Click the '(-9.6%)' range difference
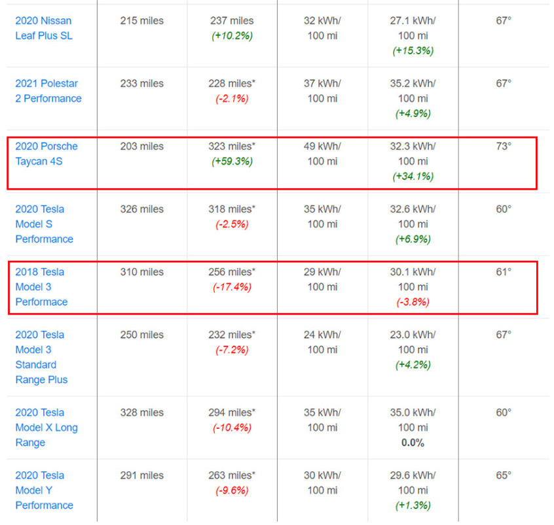This screenshot has width=554, height=525. pos(232,491)
